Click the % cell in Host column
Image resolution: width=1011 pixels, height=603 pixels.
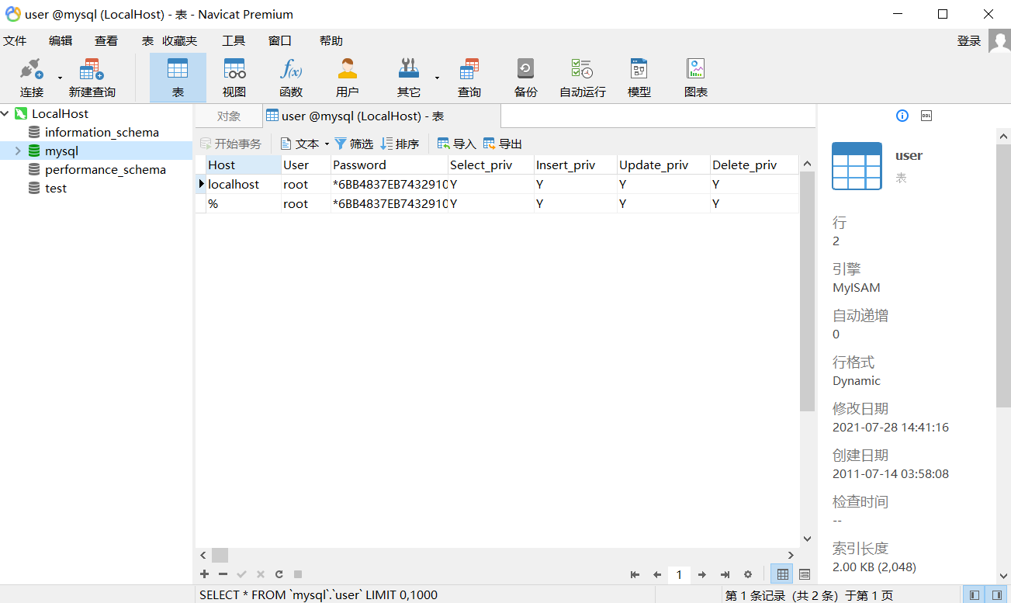coord(244,203)
